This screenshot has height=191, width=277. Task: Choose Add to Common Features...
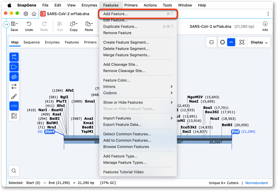(x=138, y=141)
